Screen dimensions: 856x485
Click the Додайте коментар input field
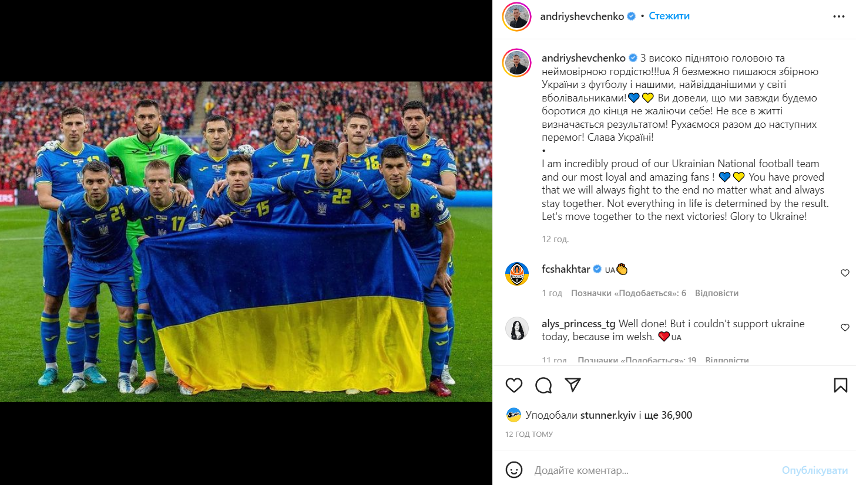click(652, 470)
